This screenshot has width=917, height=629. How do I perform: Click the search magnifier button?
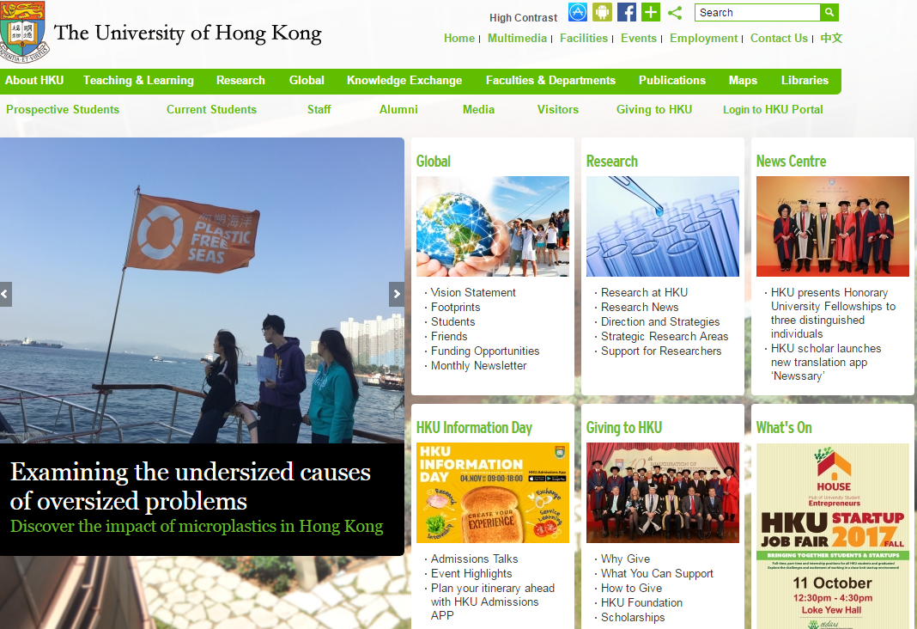click(x=829, y=12)
